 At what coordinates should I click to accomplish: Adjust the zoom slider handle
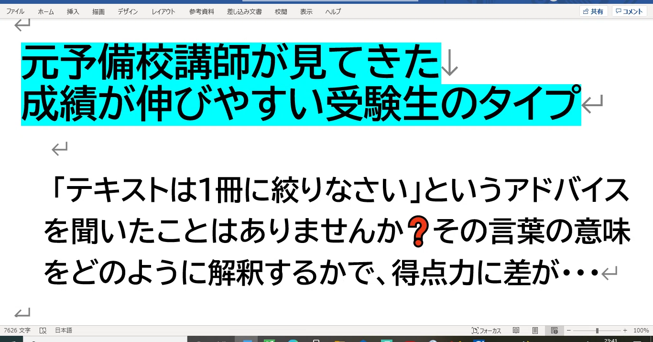click(597, 331)
